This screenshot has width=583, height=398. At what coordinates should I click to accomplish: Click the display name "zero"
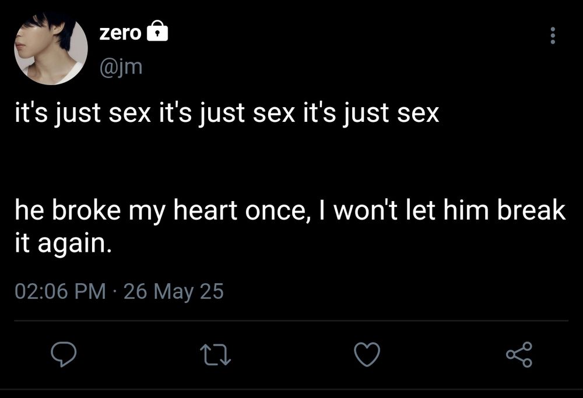pos(120,34)
